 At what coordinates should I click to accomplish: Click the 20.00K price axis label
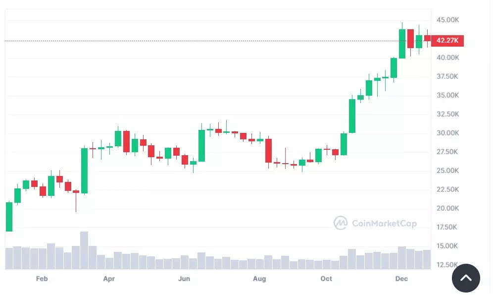pos(447,208)
